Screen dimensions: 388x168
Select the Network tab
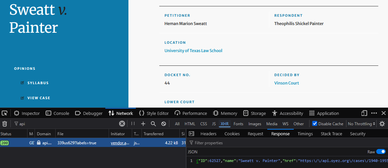coord(121,113)
